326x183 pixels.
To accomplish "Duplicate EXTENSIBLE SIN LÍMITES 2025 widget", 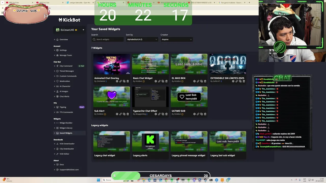I will click(240, 81).
